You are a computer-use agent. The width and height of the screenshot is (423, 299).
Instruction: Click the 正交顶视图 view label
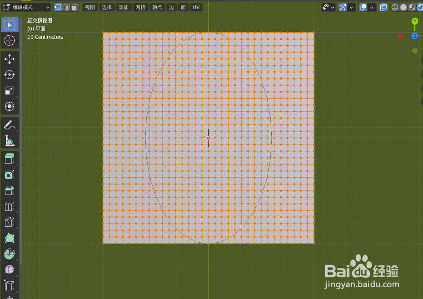40,20
